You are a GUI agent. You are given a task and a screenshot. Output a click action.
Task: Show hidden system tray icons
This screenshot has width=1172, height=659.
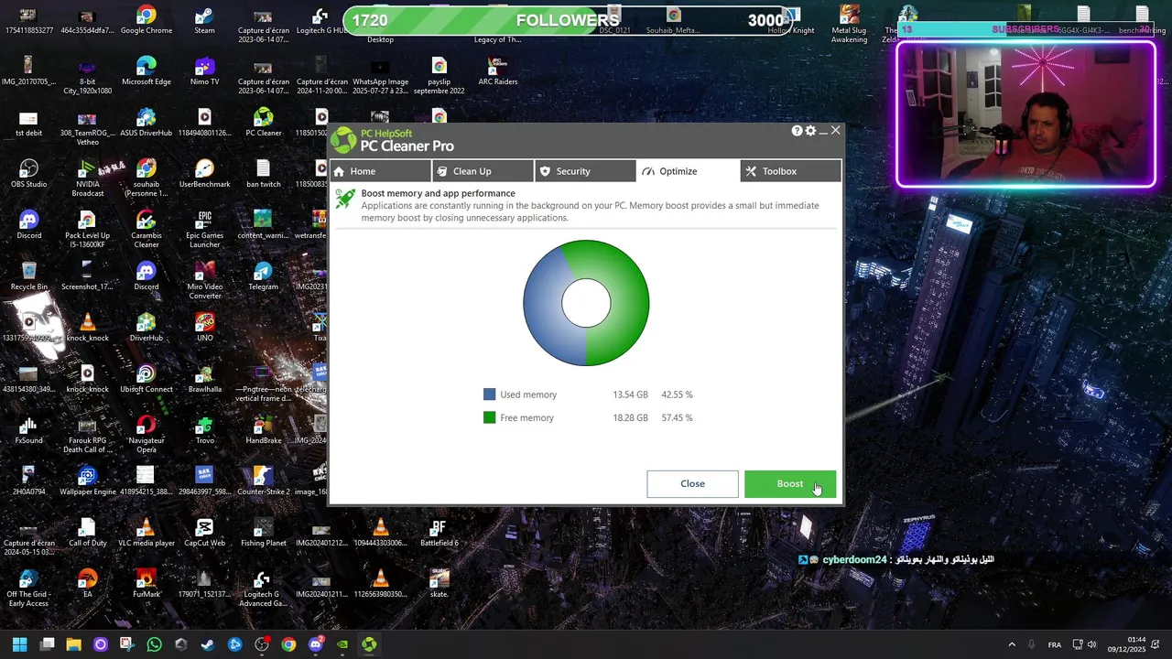[1012, 644]
